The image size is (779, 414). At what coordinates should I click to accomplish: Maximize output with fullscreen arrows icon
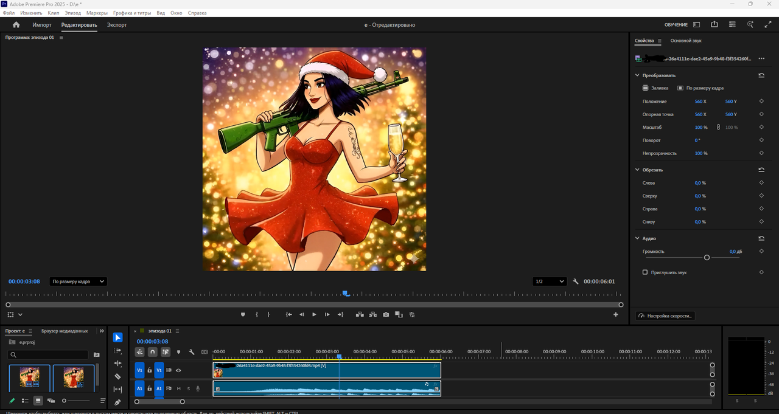click(x=767, y=25)
